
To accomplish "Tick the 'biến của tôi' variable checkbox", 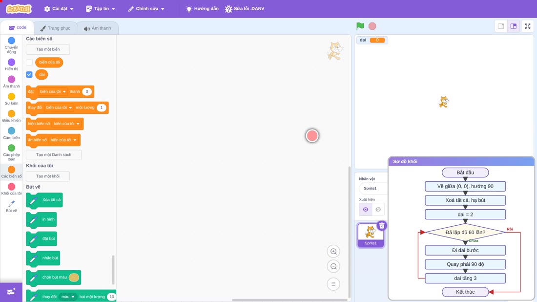I will (29, 63).
